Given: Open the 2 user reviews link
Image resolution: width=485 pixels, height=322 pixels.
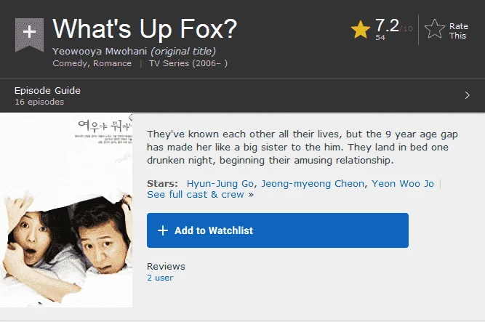Looking at the screenshot, I should point(160,278).
